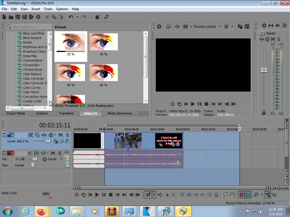The width and height of the screenshot is (290, 217).
Task: Click the Trim icon in timeline toolbar
Action: click(189, 195)
